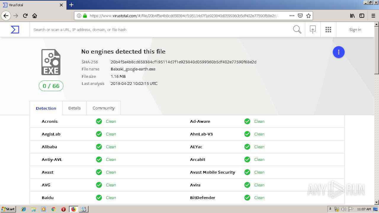Image resolution: width=379 pixels, height=213 pixels.
Task: Show site information icon in address bar
Action: pos(79,16)
